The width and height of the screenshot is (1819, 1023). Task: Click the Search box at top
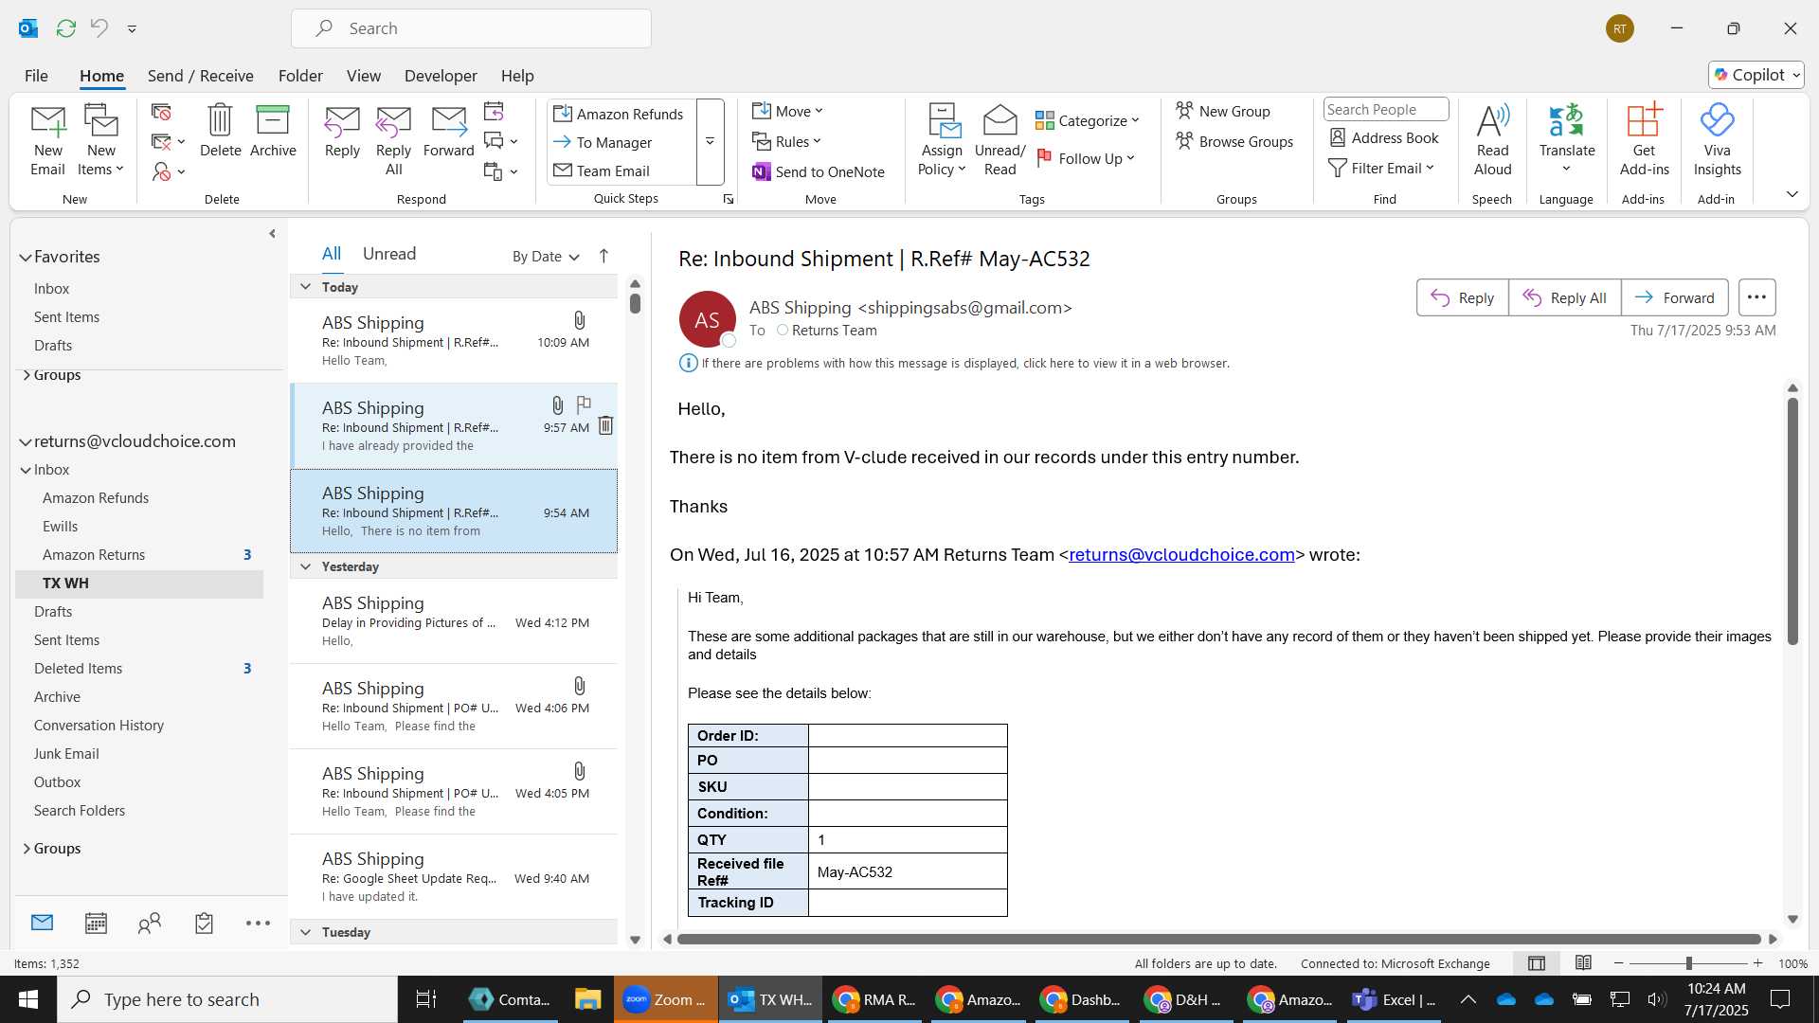point(471,28)
